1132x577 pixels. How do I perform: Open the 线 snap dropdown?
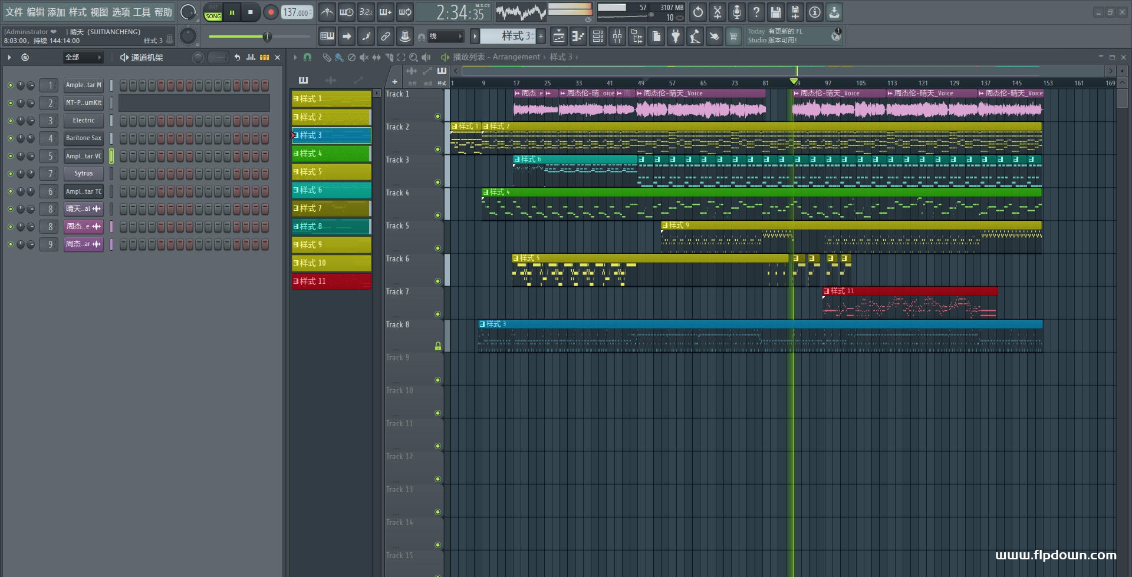pos(445,37)
